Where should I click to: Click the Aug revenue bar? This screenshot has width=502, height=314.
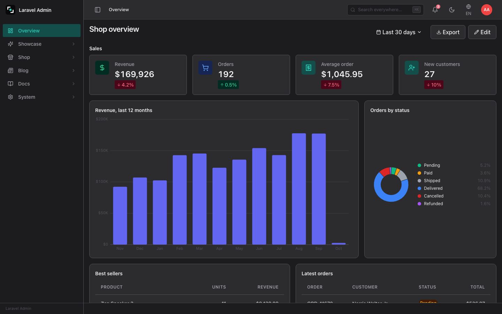tap(299, 189)
